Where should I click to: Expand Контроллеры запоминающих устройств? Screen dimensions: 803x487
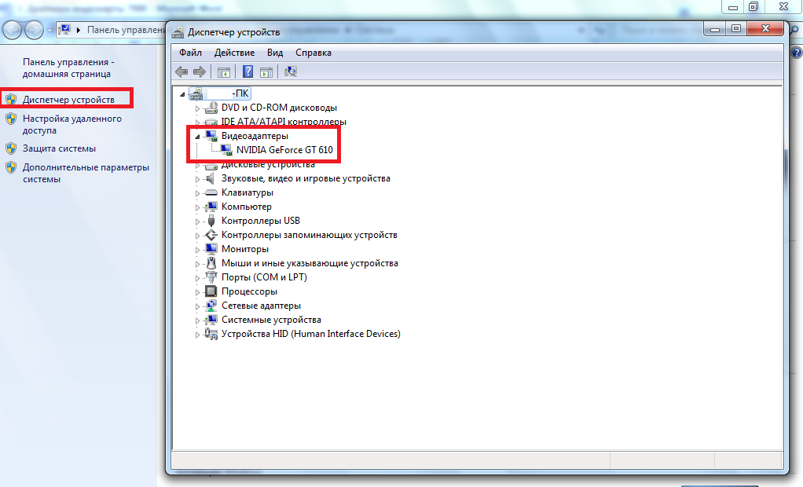(197, 236)
